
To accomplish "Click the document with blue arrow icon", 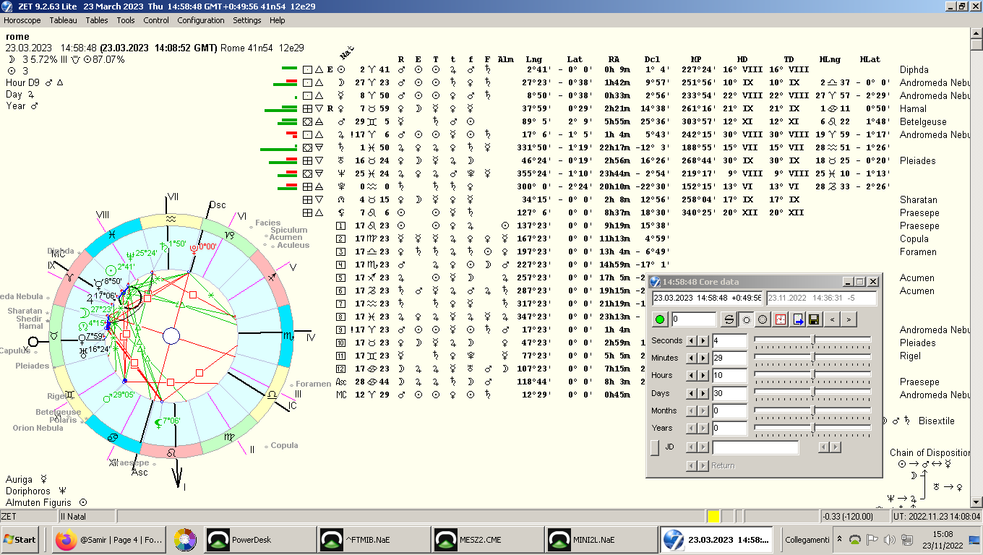I will (x=799, y=319).
